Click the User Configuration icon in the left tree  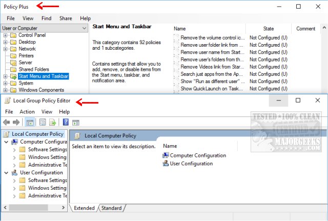coord(15,173)
